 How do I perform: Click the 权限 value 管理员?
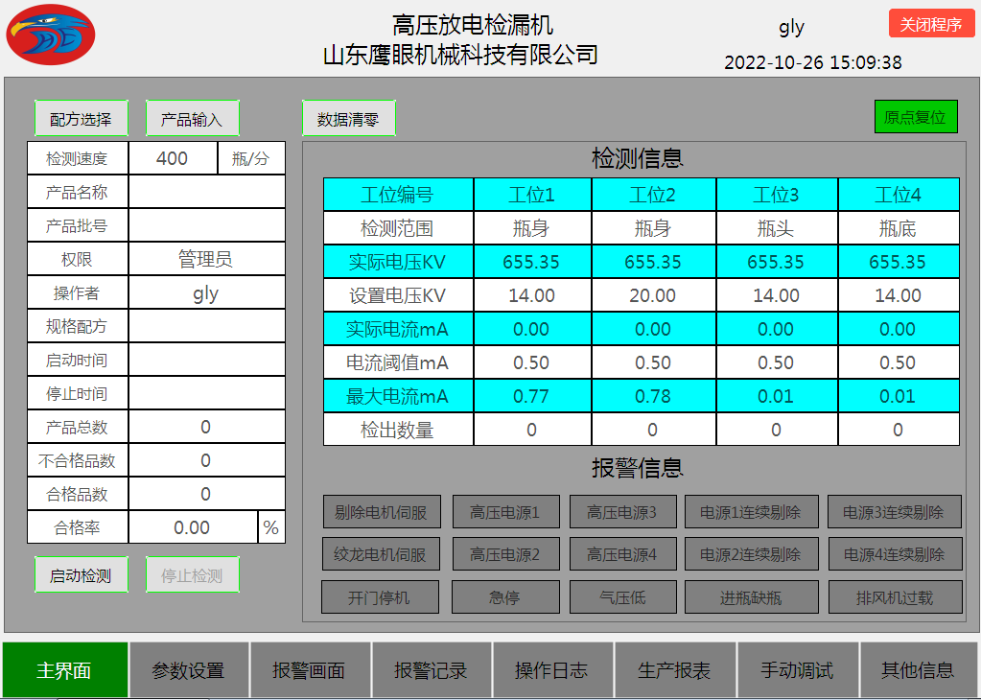(206, 259)
